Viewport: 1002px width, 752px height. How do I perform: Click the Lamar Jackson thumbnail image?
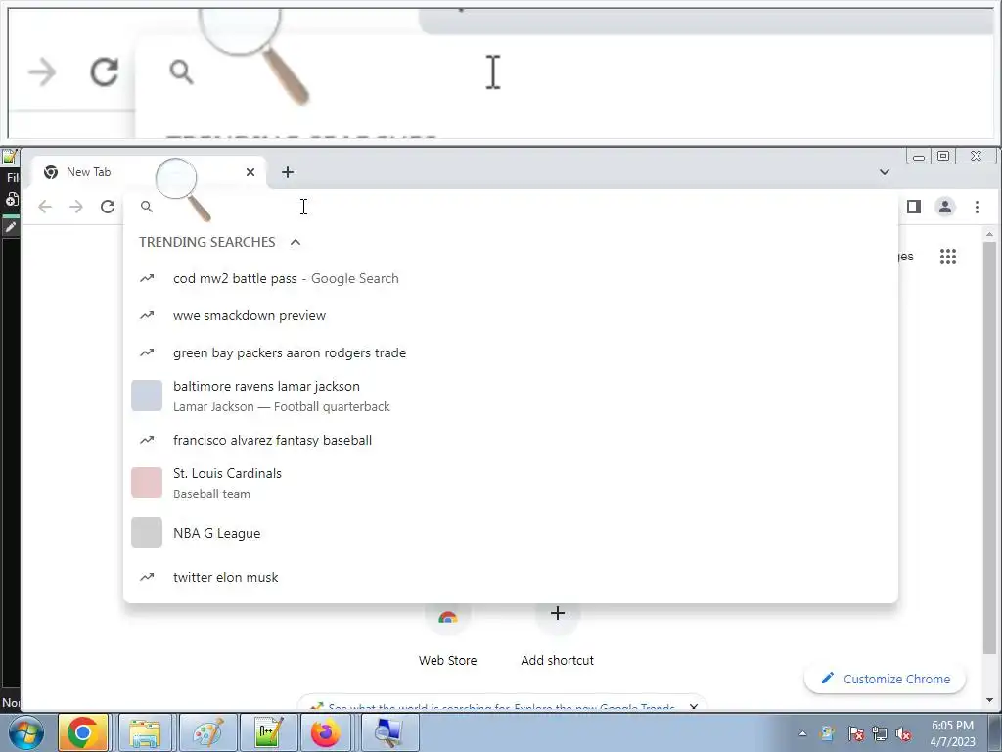point(147,396)
